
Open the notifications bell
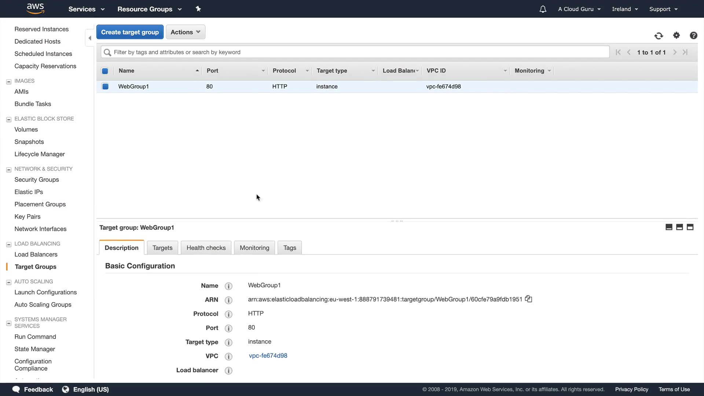coord(543,9)
